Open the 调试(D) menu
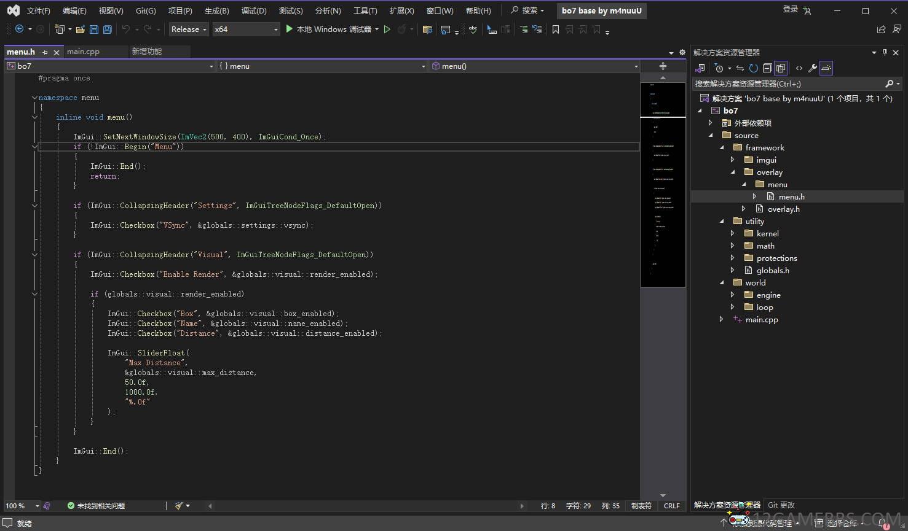 pyautogui.click(x=254, y=10)
